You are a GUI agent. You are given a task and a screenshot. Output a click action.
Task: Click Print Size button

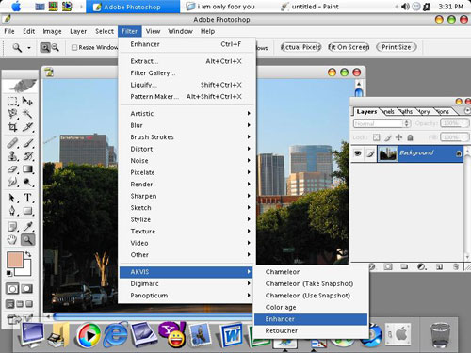tap(397, 47)
